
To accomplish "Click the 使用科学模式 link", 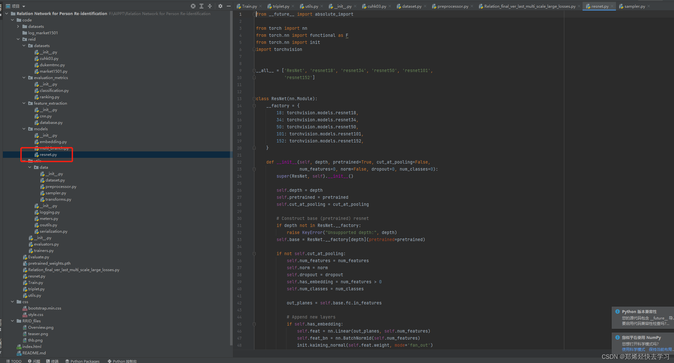I will [x=633, y=349].
